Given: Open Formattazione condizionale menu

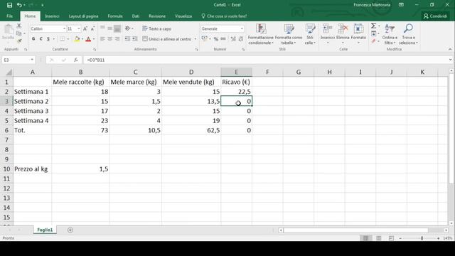Looking at the screenshot, I should click(x=261, y=34).
